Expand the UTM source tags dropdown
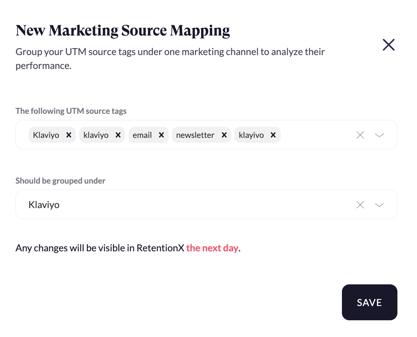This screenshot has width=417, height=337. [x=379, y=135]
